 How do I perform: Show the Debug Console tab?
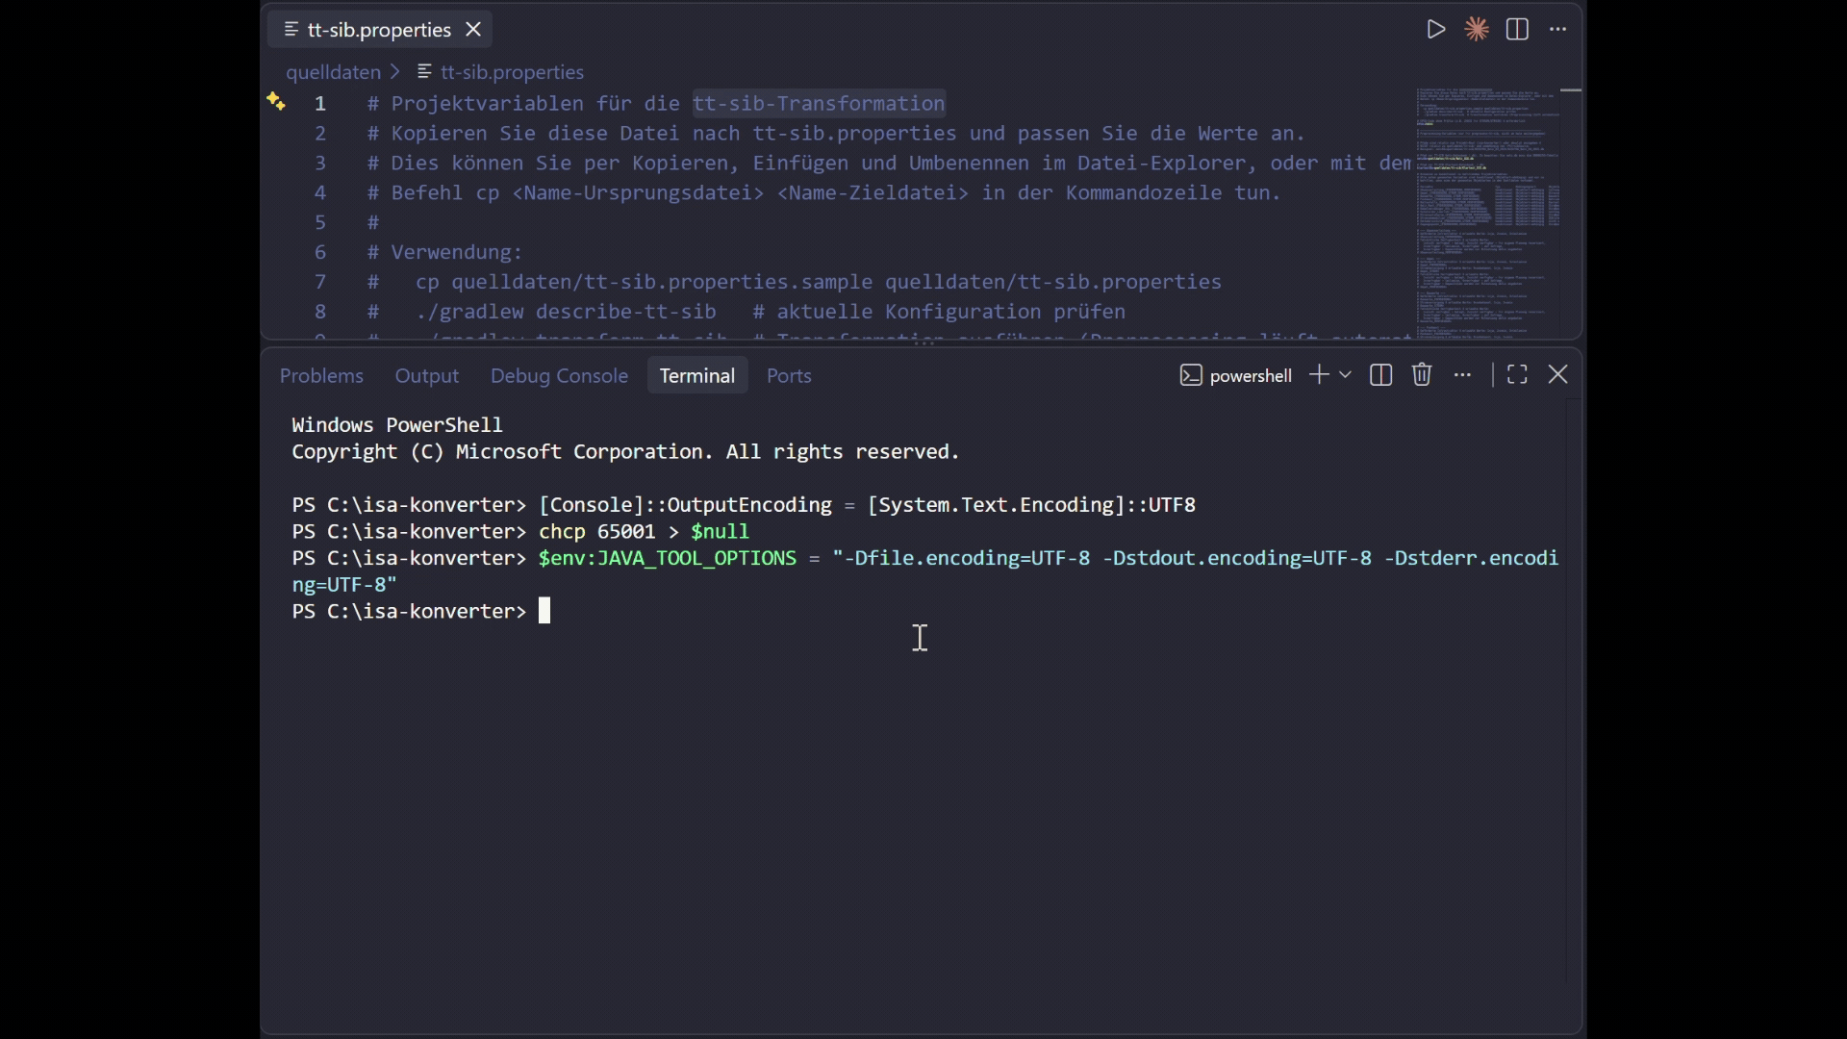pos(559,376)
